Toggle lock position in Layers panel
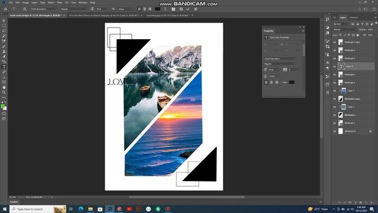378x213 pixels. coord(349,35)
